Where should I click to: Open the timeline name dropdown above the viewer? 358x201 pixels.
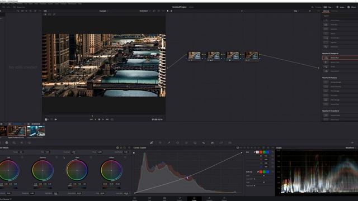(103, 11)
